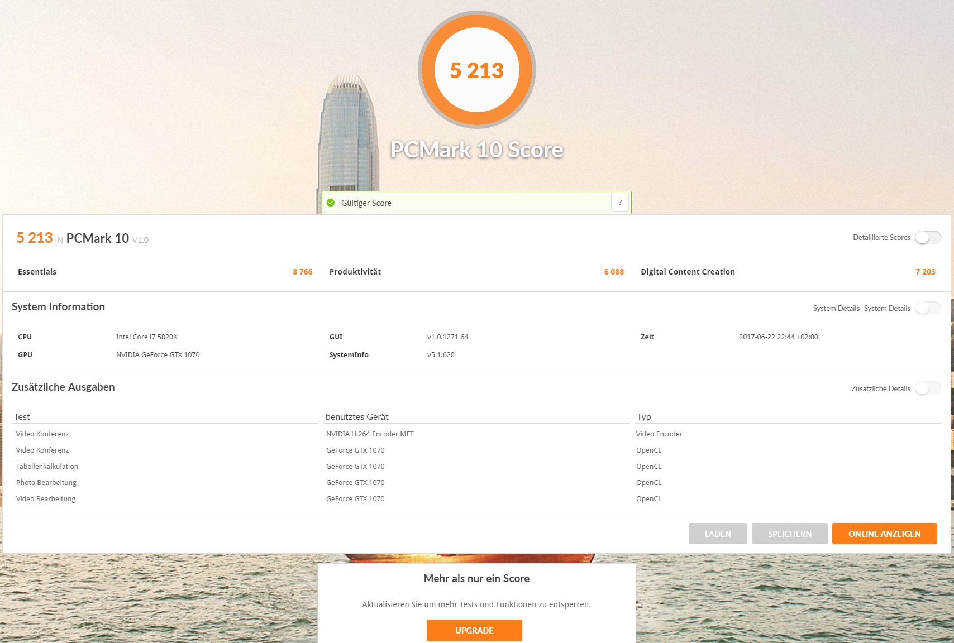This screenshot has width=954, height=643.
Task: Click the orange UPGRADE button
Action: (x=474, y=630)
